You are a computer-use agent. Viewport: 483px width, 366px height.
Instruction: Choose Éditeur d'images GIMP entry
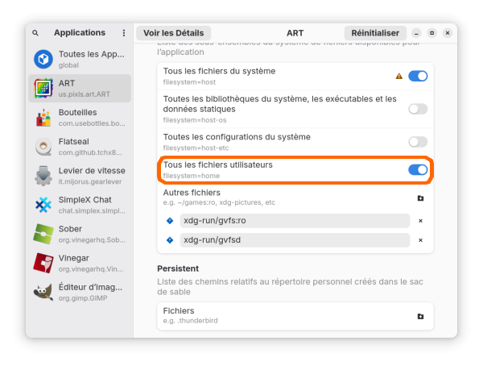(x=80, y=292)
